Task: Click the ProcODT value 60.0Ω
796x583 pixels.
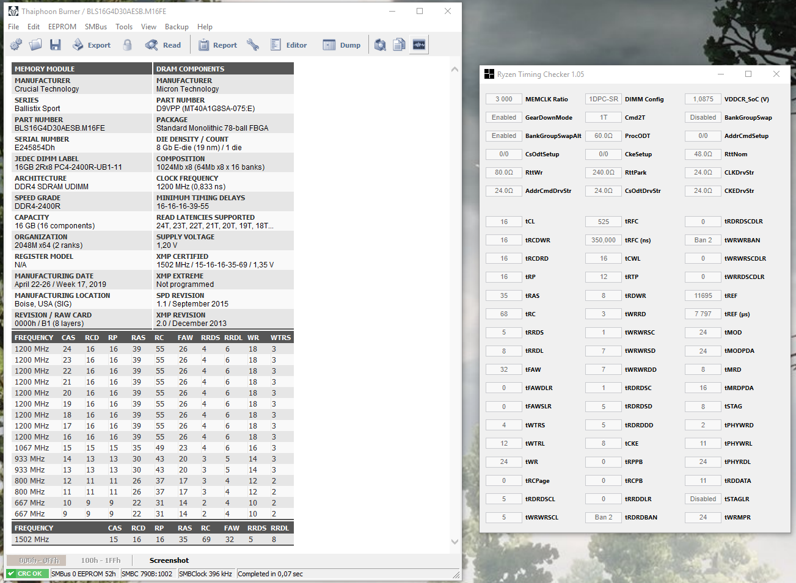Action: coord(604,136)
